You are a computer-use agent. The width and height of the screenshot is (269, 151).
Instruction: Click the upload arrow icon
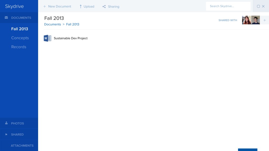(x=80, y=7)
